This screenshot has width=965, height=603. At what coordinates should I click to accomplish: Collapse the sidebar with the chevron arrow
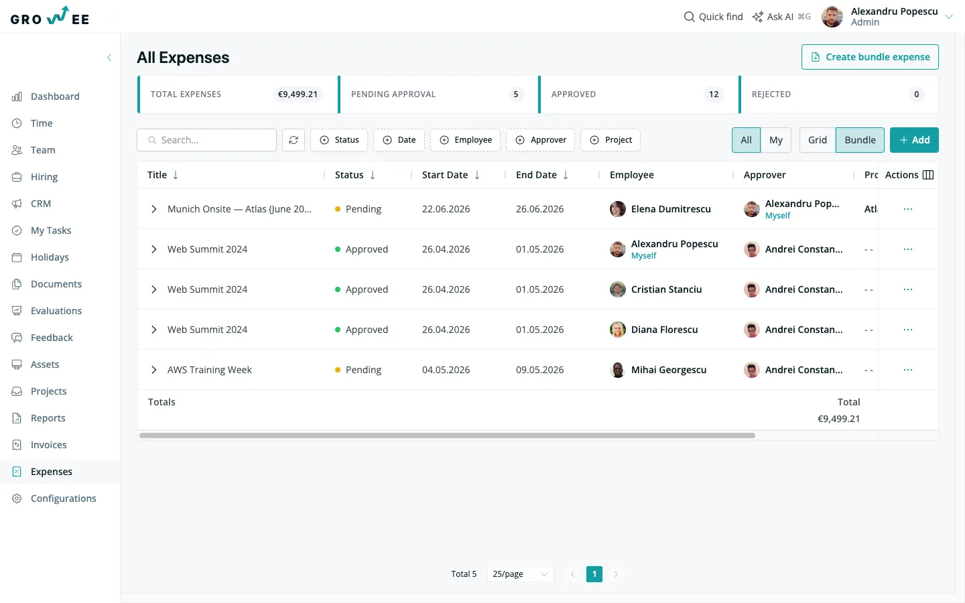(x=109, y=58)
